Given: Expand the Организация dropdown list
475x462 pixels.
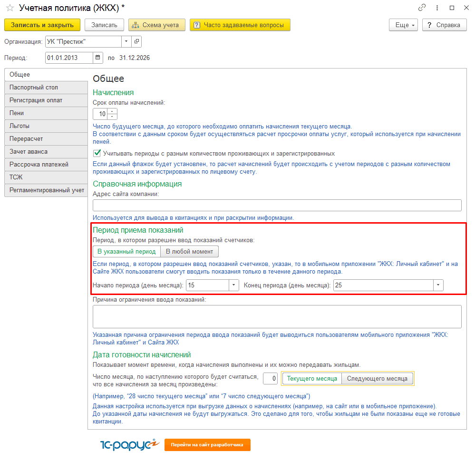Looking at the screenshot, I should click(126, 41).
